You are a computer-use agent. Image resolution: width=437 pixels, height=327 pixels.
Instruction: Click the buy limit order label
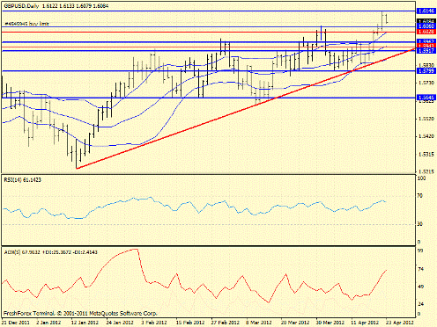(26, 24)
